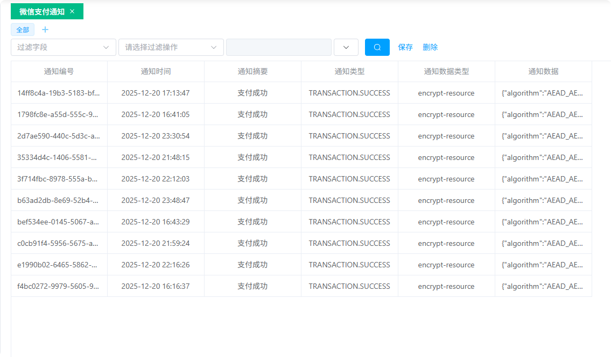Viewport: 611px width, 357px height.
Task: Click 通知数据 JSON cell in f4bc0272 row
Action: (543, 286)
